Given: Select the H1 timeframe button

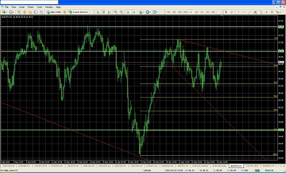Looking at the screenshot, I should [191, 12].
